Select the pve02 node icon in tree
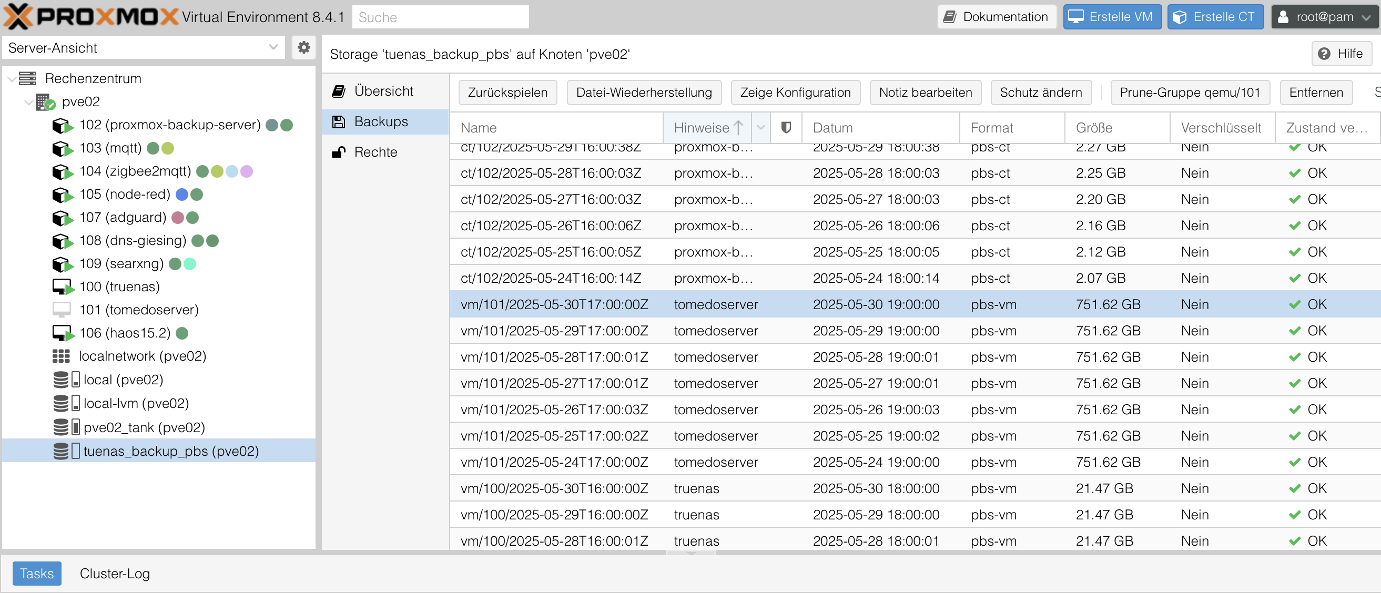The width and height of the screenshot is (1381, 593). pos(45,102)
